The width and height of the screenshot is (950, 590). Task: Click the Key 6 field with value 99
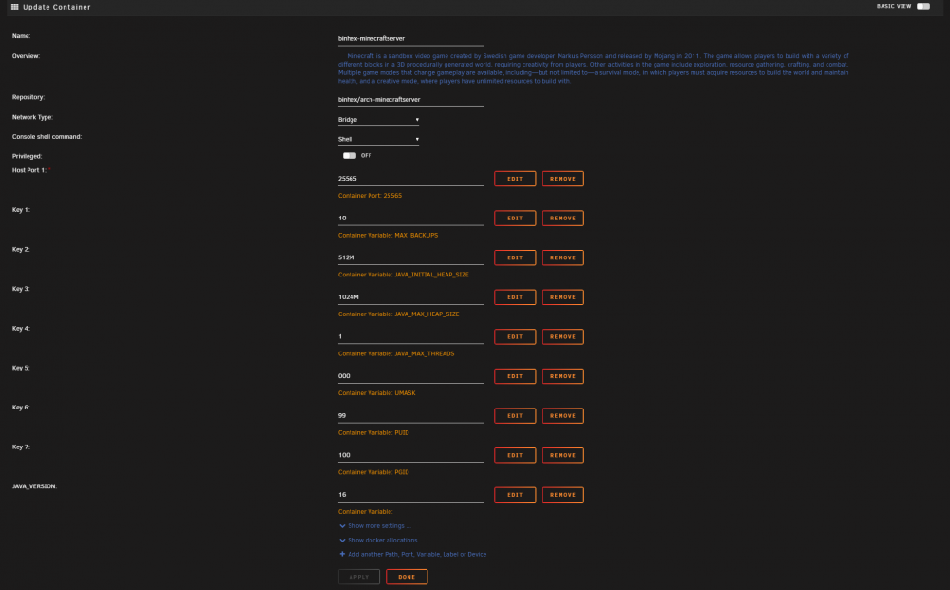point(410,415)
